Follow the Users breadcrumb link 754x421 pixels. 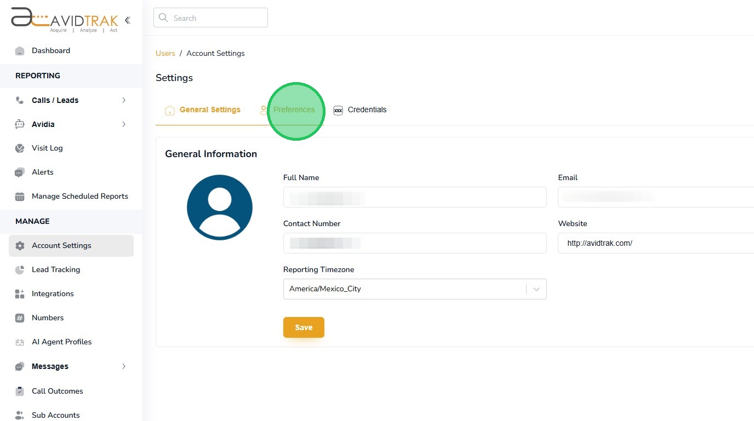click(165, 54)
